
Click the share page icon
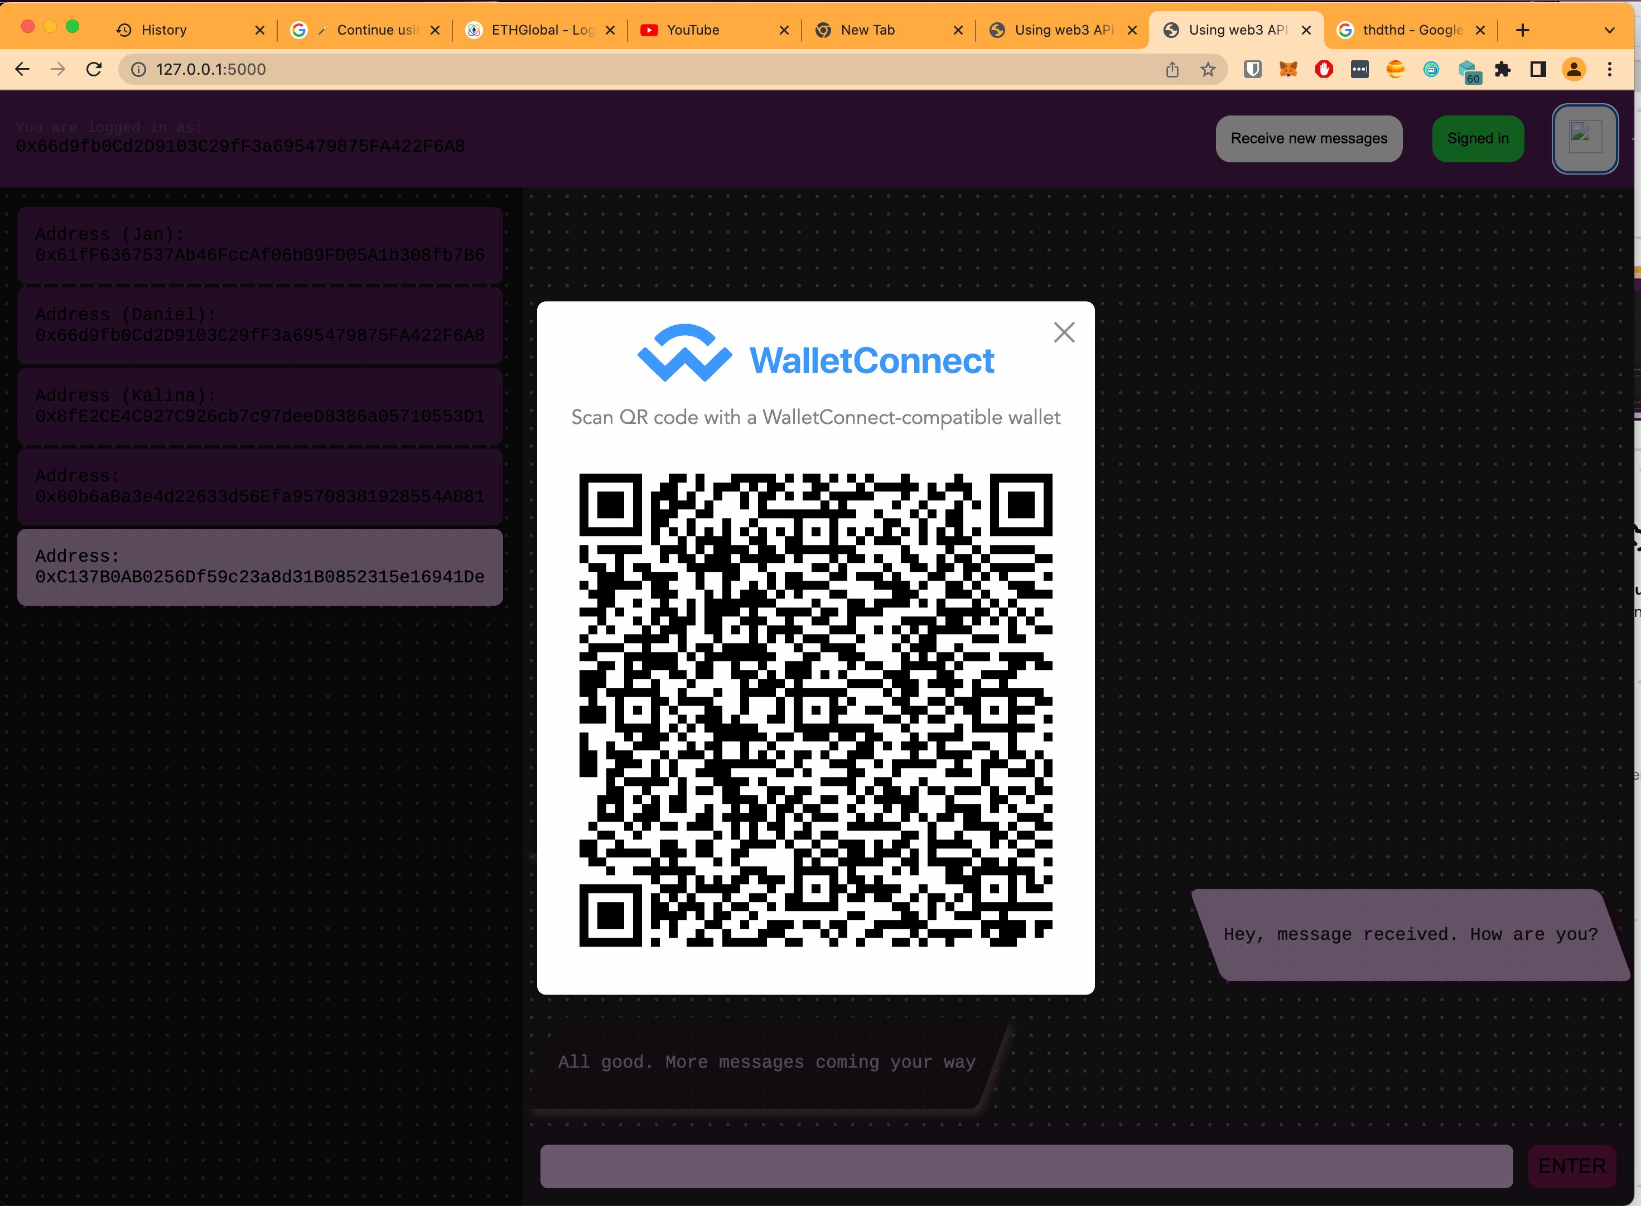(x=1172, y=69)
